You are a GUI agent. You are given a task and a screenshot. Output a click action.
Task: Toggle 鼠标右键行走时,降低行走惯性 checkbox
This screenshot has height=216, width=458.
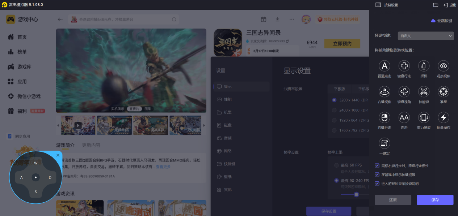[x=377, y=166]
